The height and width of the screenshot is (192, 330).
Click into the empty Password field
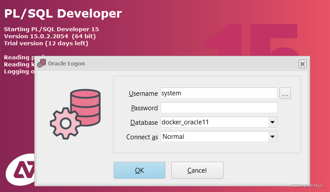click(x=219, y=108)
